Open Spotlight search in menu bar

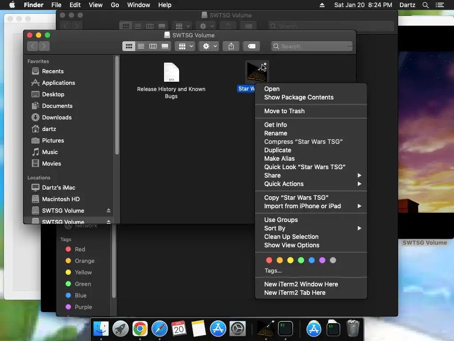click(x=425, y=5)
